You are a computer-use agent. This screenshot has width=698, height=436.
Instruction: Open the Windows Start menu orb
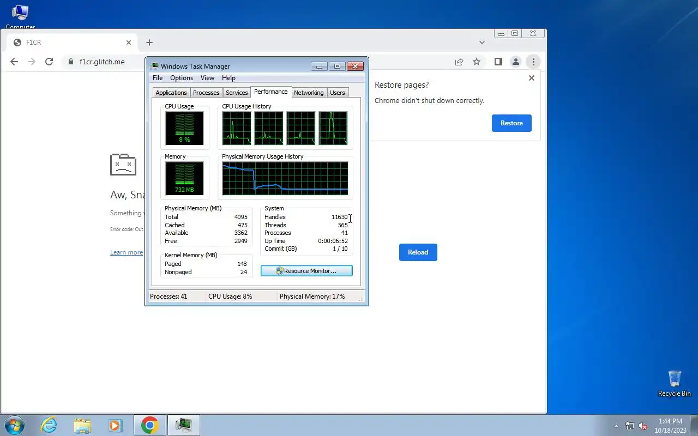click(x=14, y=425)
